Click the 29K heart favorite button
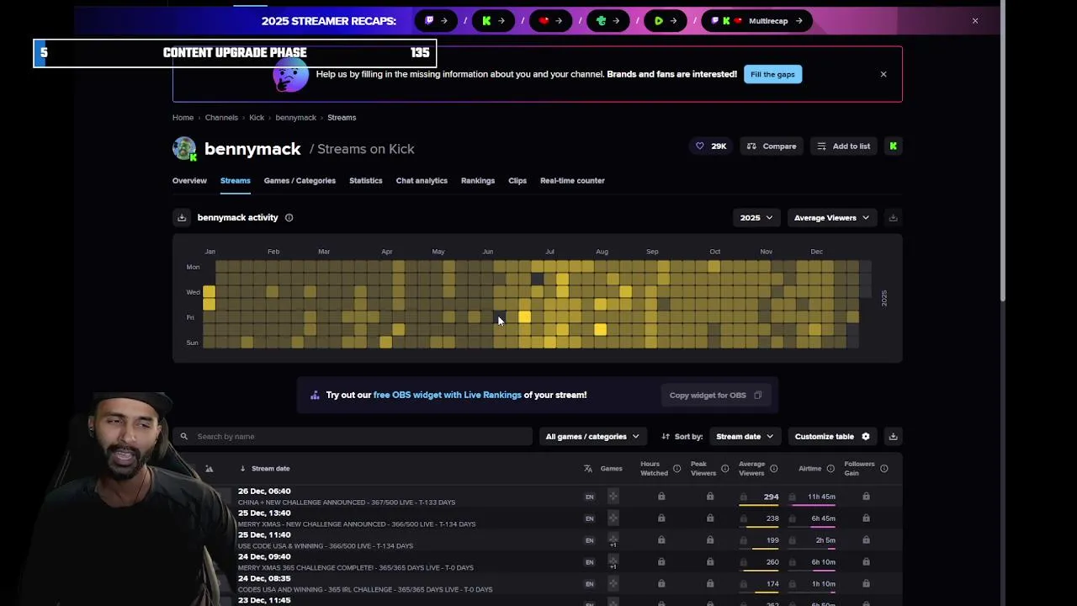The image size is (1077, 606). 711,146
